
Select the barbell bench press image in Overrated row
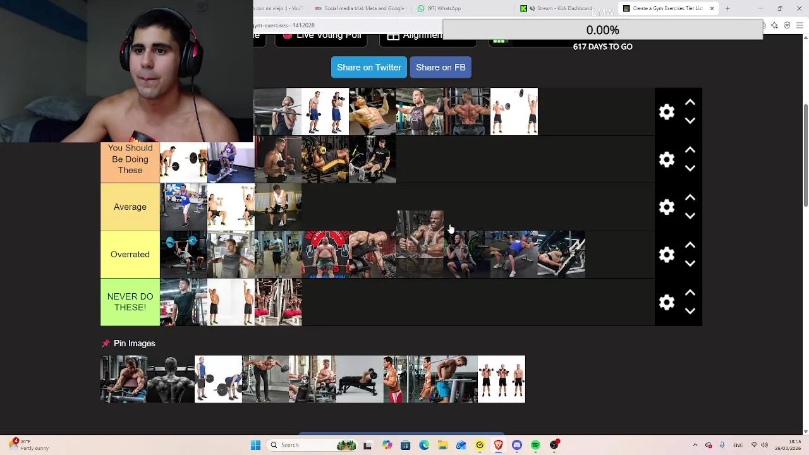[183, 254]
